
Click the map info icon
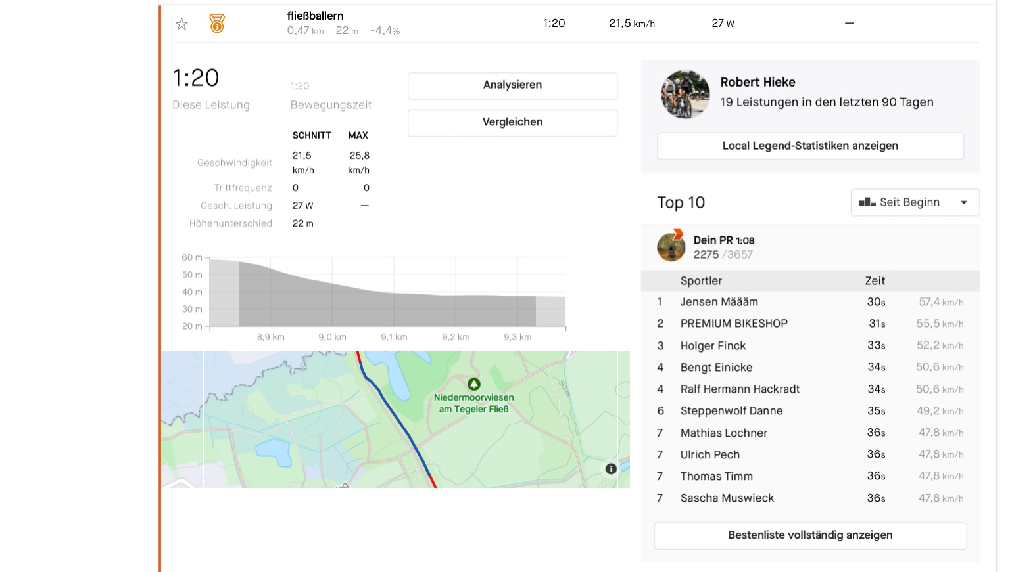click(611, 468)
